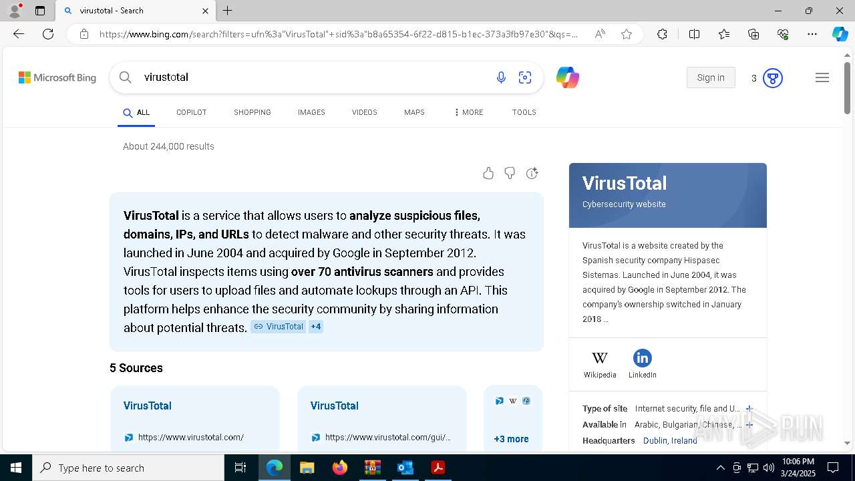Viewport: 855px width, 481px height.
Task: Open the VirusTotal citation chip
Action: (279, 327)
